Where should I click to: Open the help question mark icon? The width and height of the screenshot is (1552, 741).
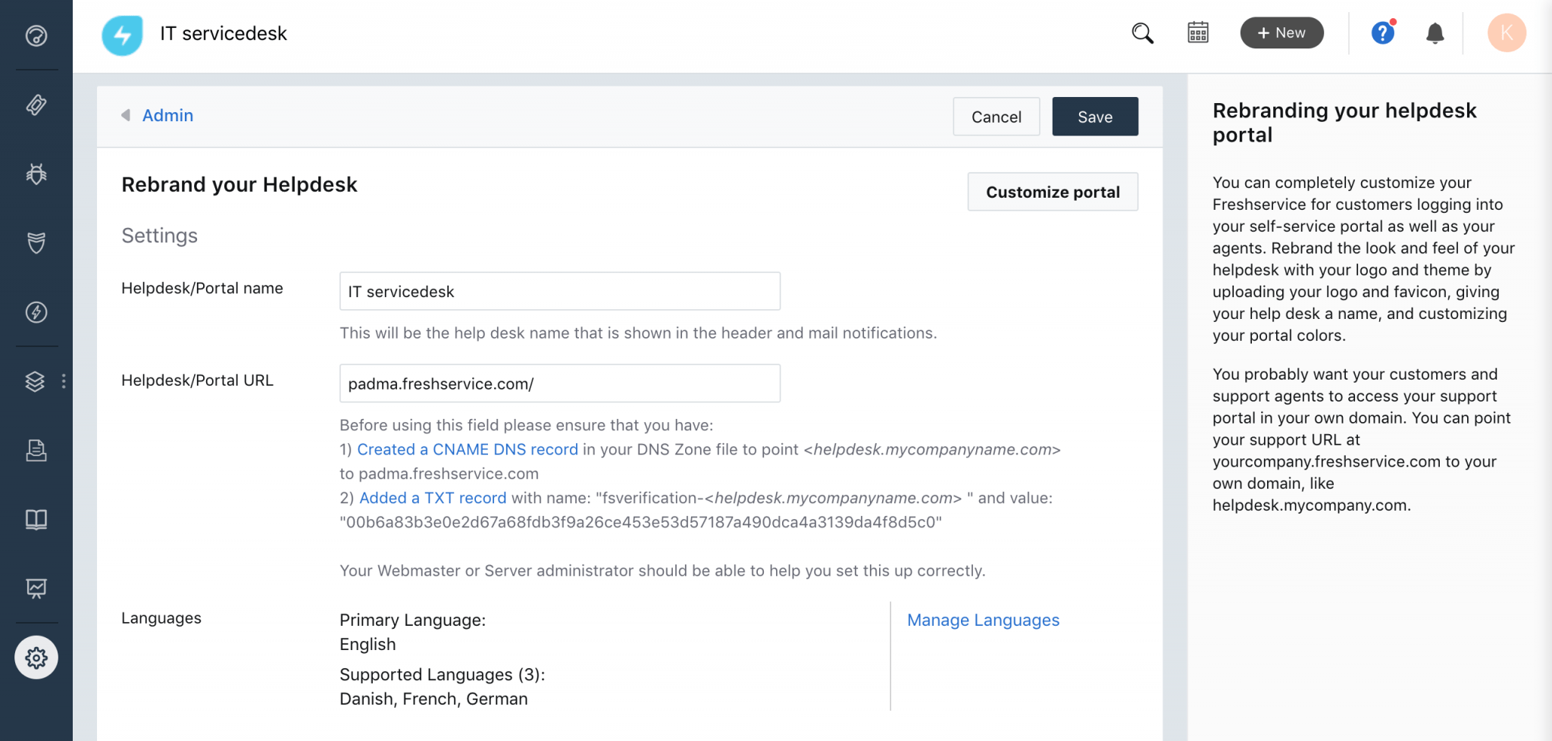pyautogui.click(x=1382, y=33)
